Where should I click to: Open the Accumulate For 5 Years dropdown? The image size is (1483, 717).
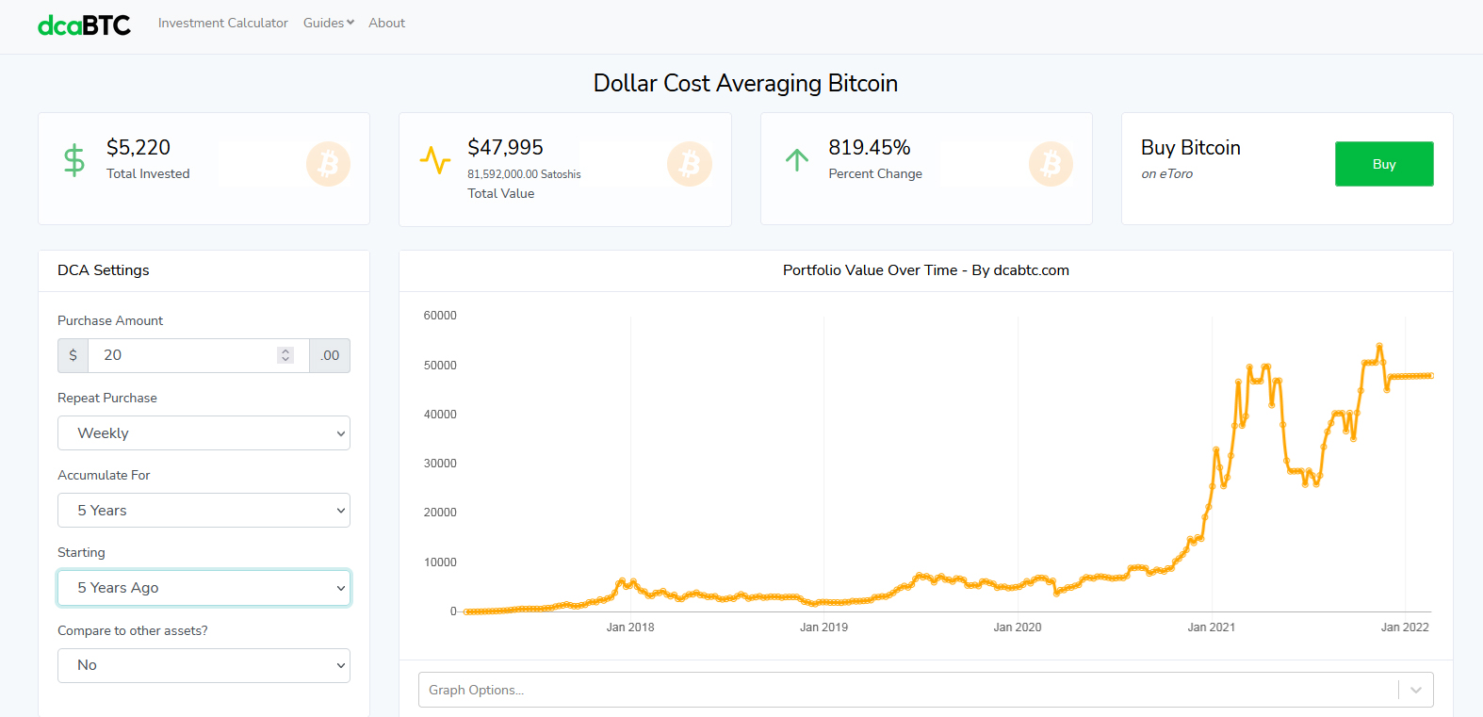tap(204, 511)
